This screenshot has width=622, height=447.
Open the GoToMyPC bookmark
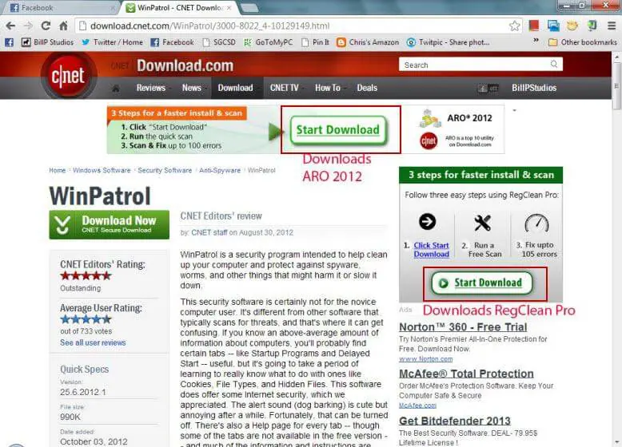click(x=268, y=42)
